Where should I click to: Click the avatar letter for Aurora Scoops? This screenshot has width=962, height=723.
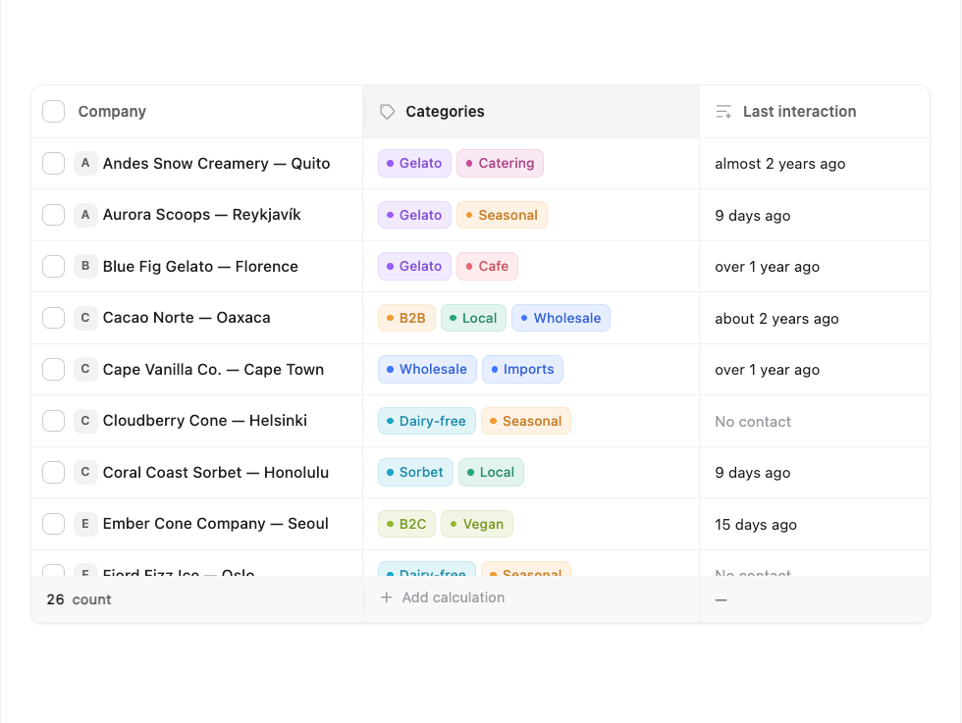point(85,215)
